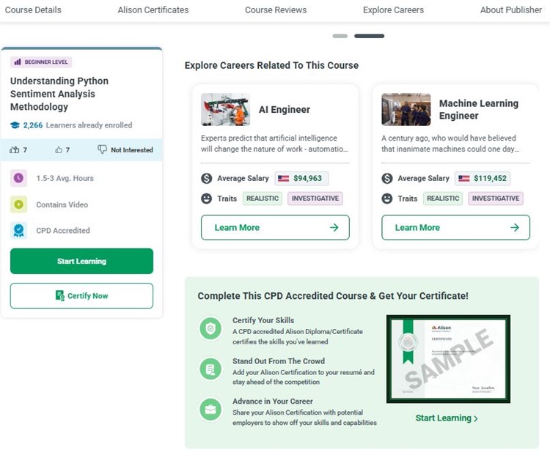Go to Explore Careers tab
The image size is (550, 455).
393,10
